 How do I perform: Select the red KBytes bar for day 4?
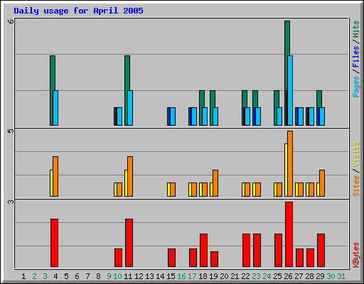coord(54,243)
